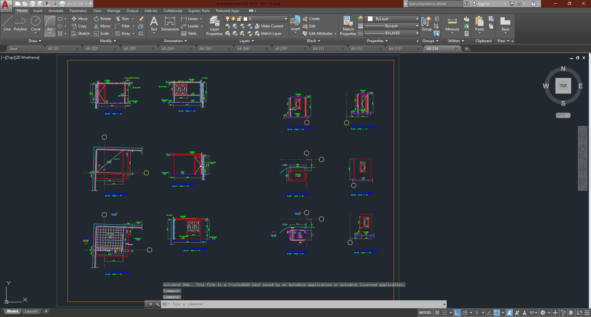Click Make Current layer button
591x317 pixels.
coord(269,26)
